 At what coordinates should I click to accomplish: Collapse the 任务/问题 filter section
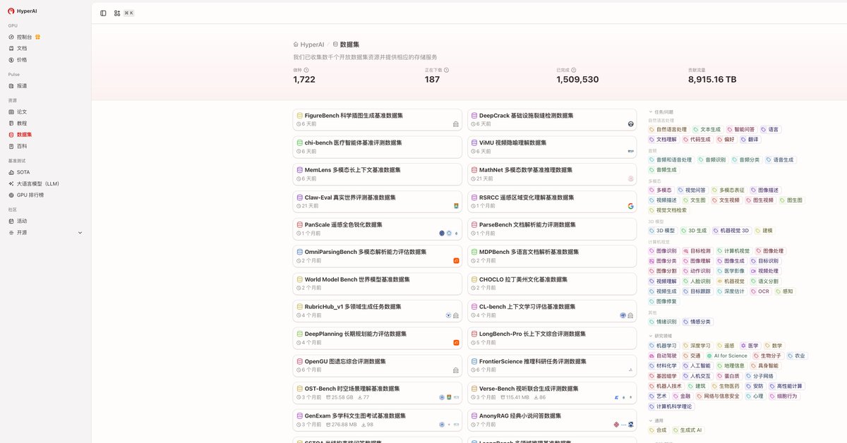click(x=661, y=112)
